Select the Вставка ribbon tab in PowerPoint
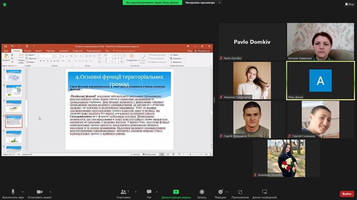This screenshot has height=200, width=357. [28, 51]
